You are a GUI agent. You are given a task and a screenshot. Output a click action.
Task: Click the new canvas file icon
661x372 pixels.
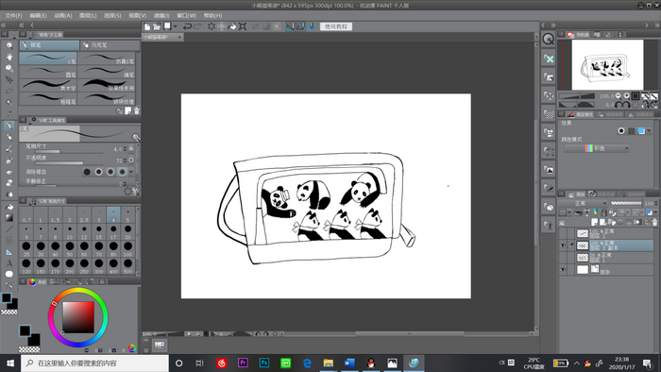coord(147,26)
